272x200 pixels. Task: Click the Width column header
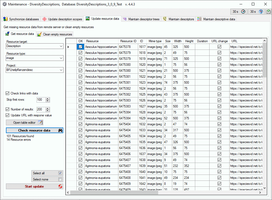[178, 41]
